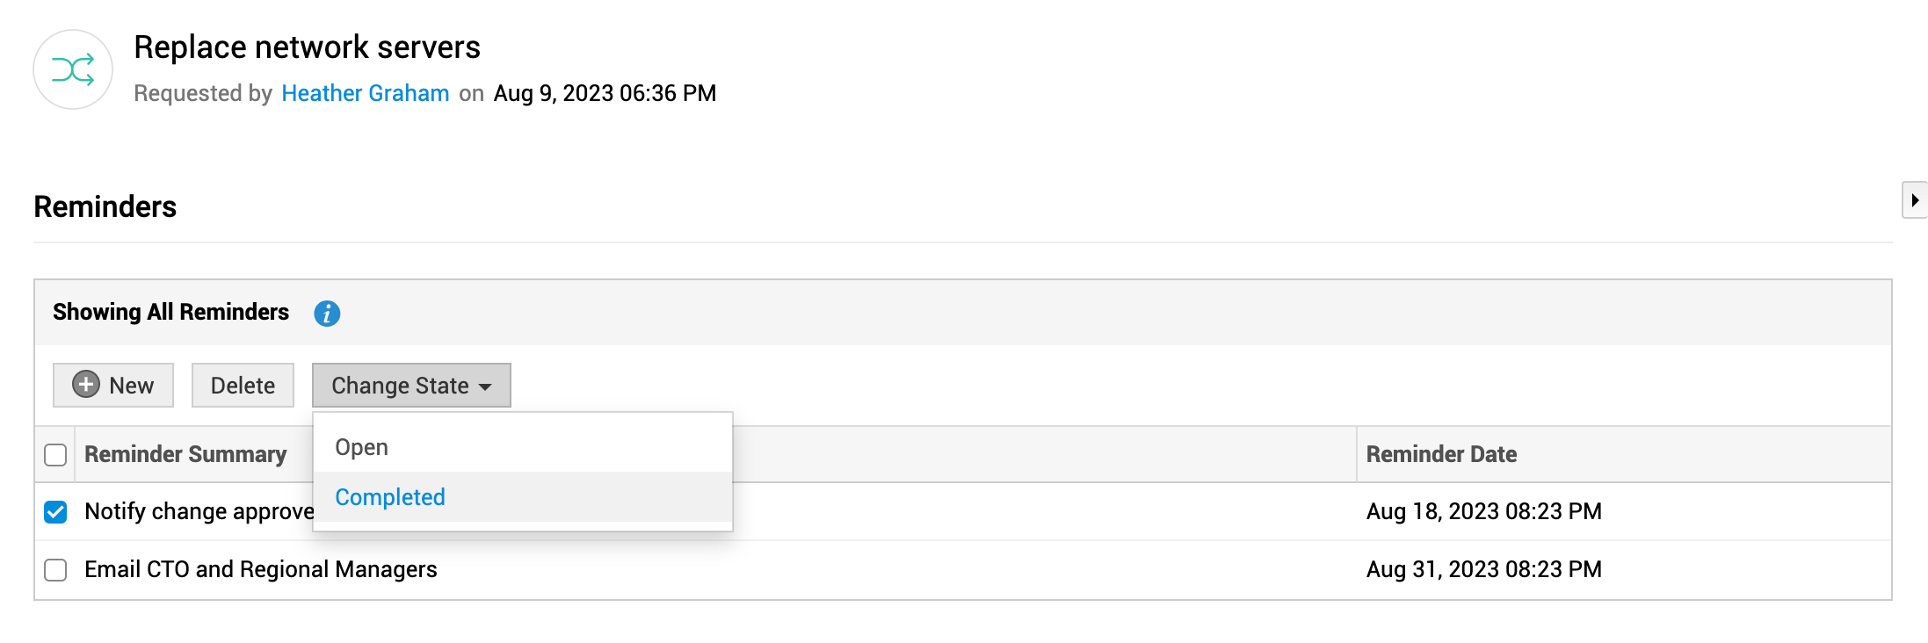Screen dimensions: 1928x643
Task: Click the Delete button
Action: coord(243,386)
